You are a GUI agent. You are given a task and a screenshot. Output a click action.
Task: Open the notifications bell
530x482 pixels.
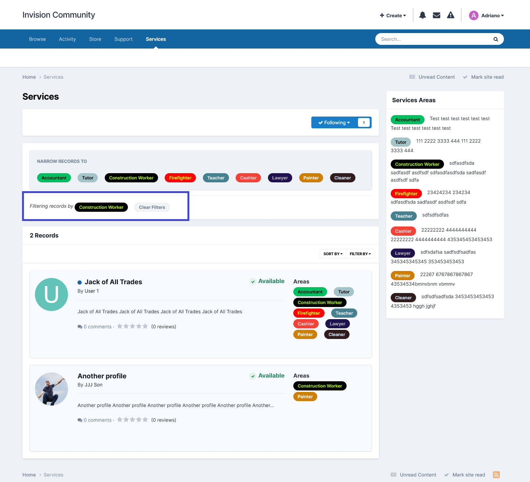(422, 15)
